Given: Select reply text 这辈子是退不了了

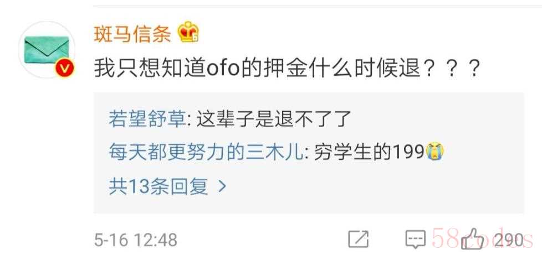Looking at the screenshot, I should [274, 119].
